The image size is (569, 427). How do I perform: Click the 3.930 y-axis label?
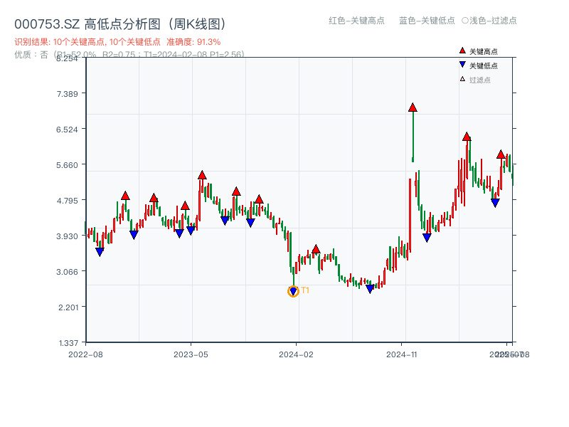click(x=67, y=236)
